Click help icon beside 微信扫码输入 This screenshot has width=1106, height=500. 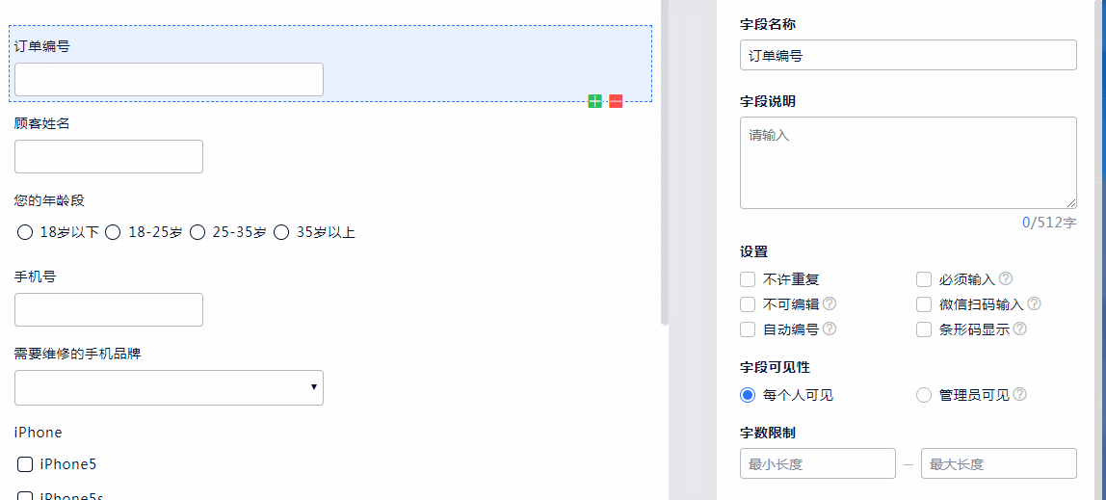tap(1035, 304)
